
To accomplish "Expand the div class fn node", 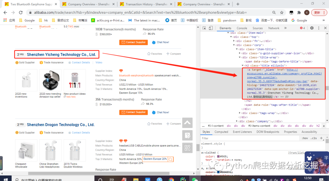I will pos(234,41).
